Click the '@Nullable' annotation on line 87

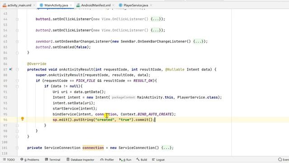[175, 69]
